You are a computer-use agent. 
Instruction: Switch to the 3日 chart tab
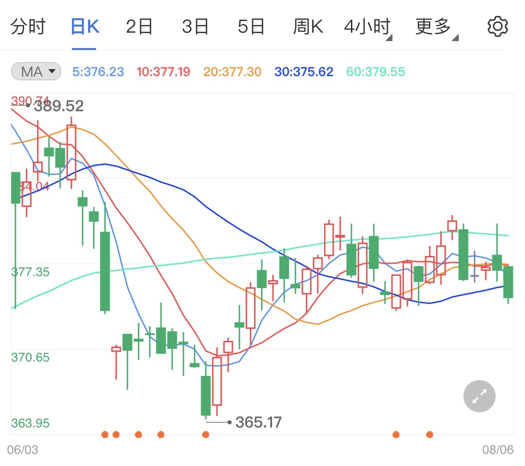(x=195, y=27)
